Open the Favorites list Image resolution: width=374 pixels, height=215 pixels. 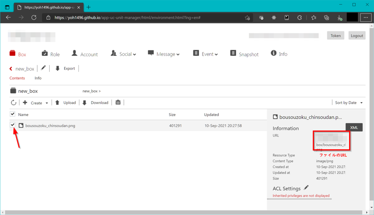pos(314,18)
